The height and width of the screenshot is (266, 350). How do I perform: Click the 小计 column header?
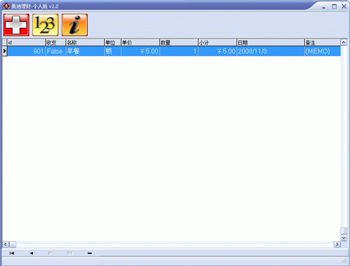217,43
